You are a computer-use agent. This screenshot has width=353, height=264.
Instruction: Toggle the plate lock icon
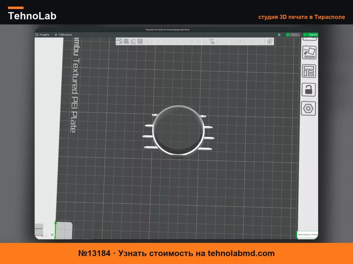pos(309,90)
